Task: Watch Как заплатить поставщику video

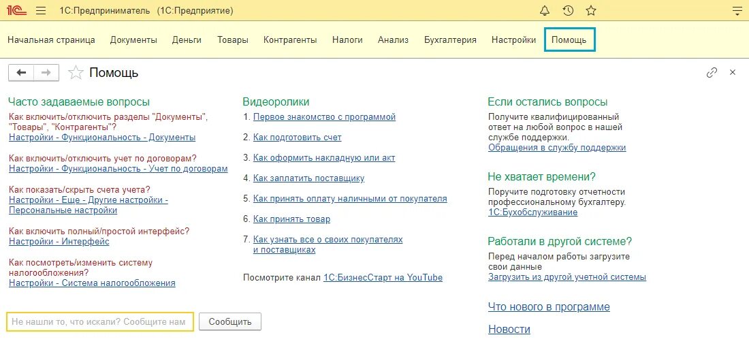Action: tap(308, 178)
